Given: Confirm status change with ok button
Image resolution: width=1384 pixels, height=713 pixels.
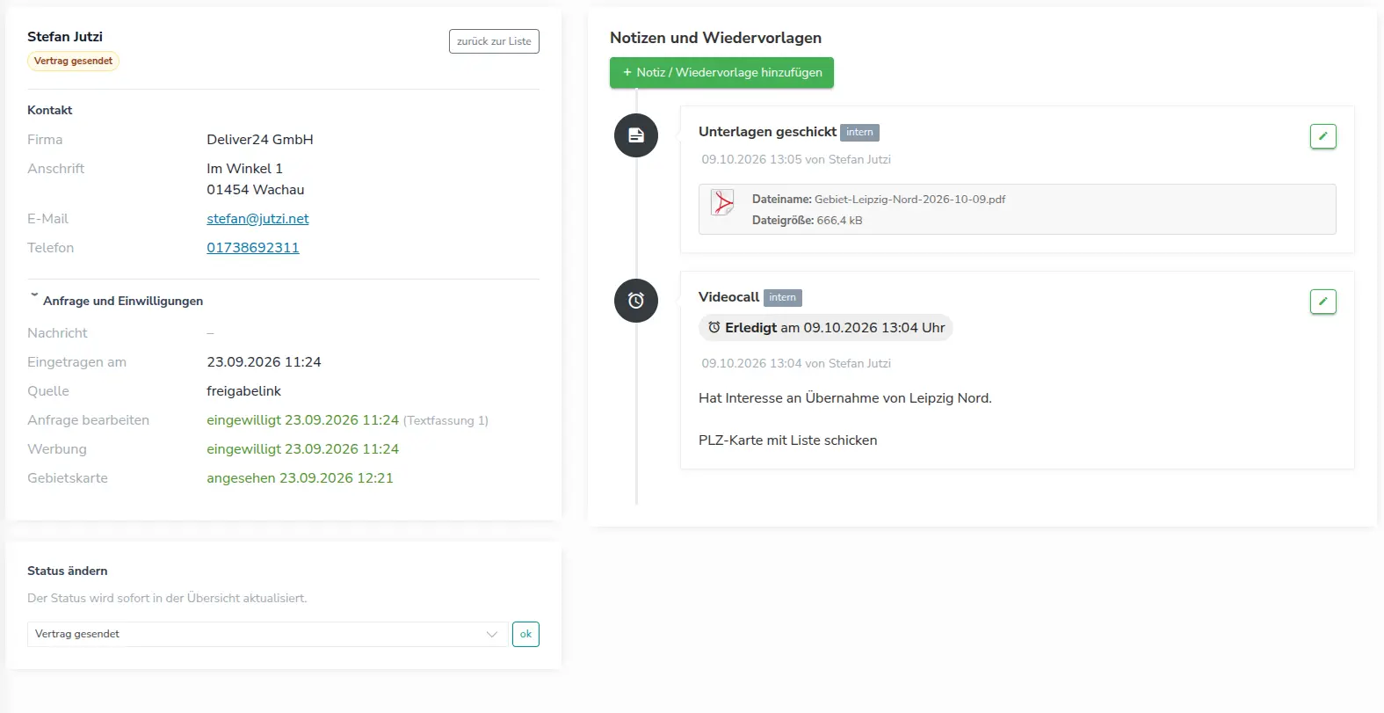Looking at the screenshot, I should click(525, 634).
